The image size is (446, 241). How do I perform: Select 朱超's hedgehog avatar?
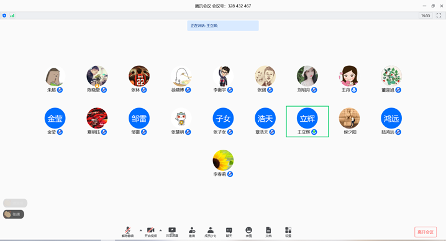pos(55,76)
